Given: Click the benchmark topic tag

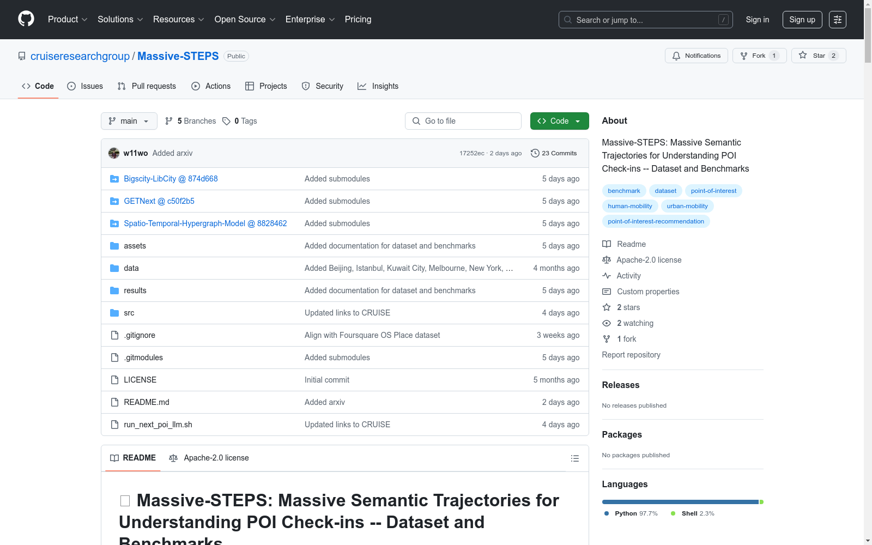Looking at the screenshot, I should click(x=624, y=191).
